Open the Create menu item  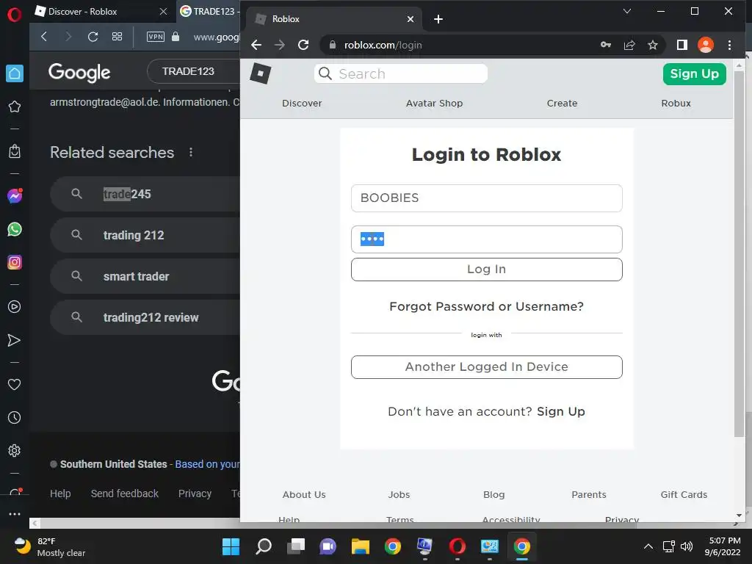(562, 103)
